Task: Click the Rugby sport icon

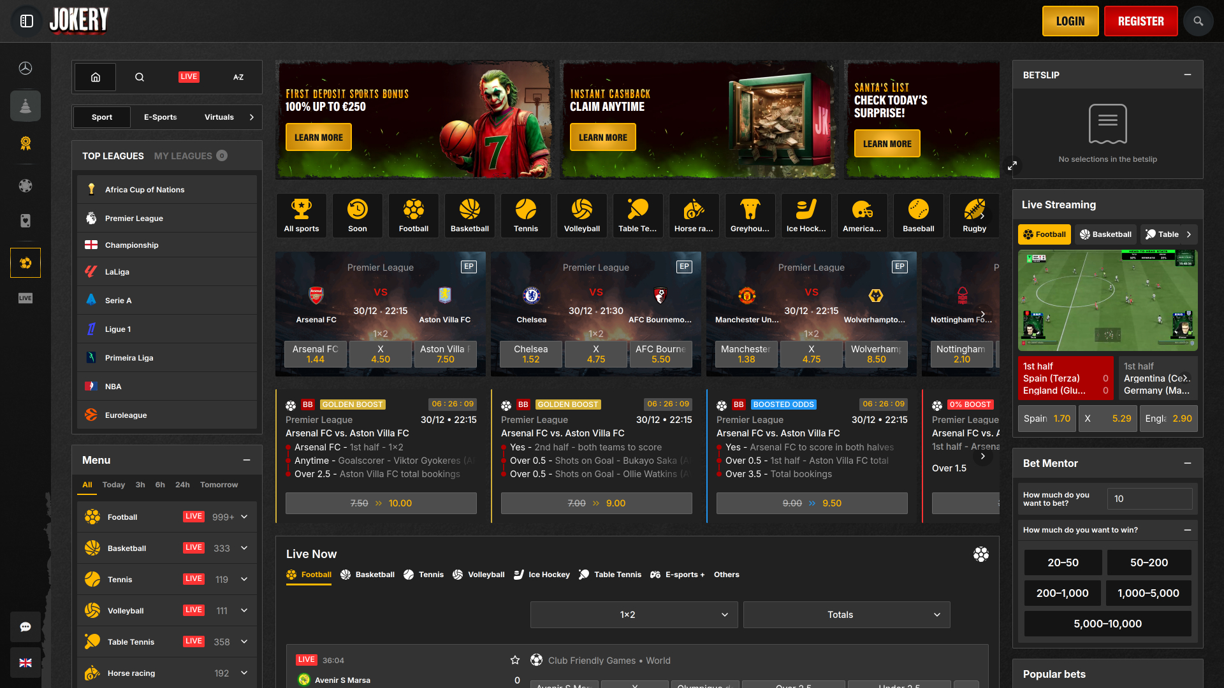Action: point(974,215)
